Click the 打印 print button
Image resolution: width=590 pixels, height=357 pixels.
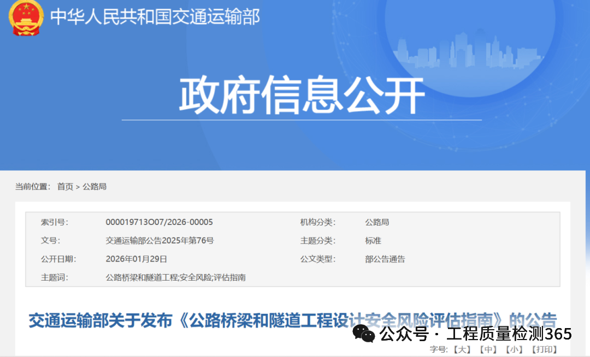(544, 349)
